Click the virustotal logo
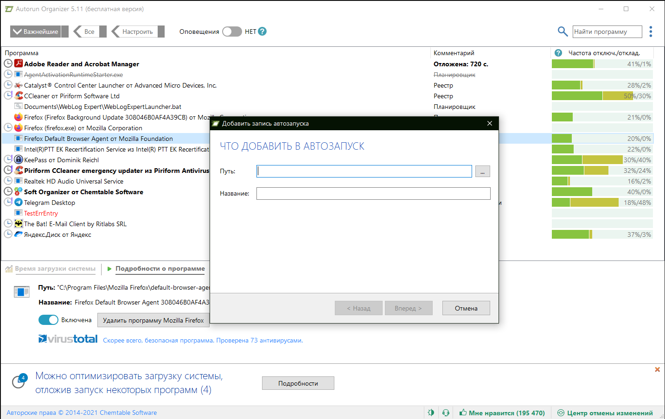This screenshot has height=419, width=665. [x=68, y=339]
